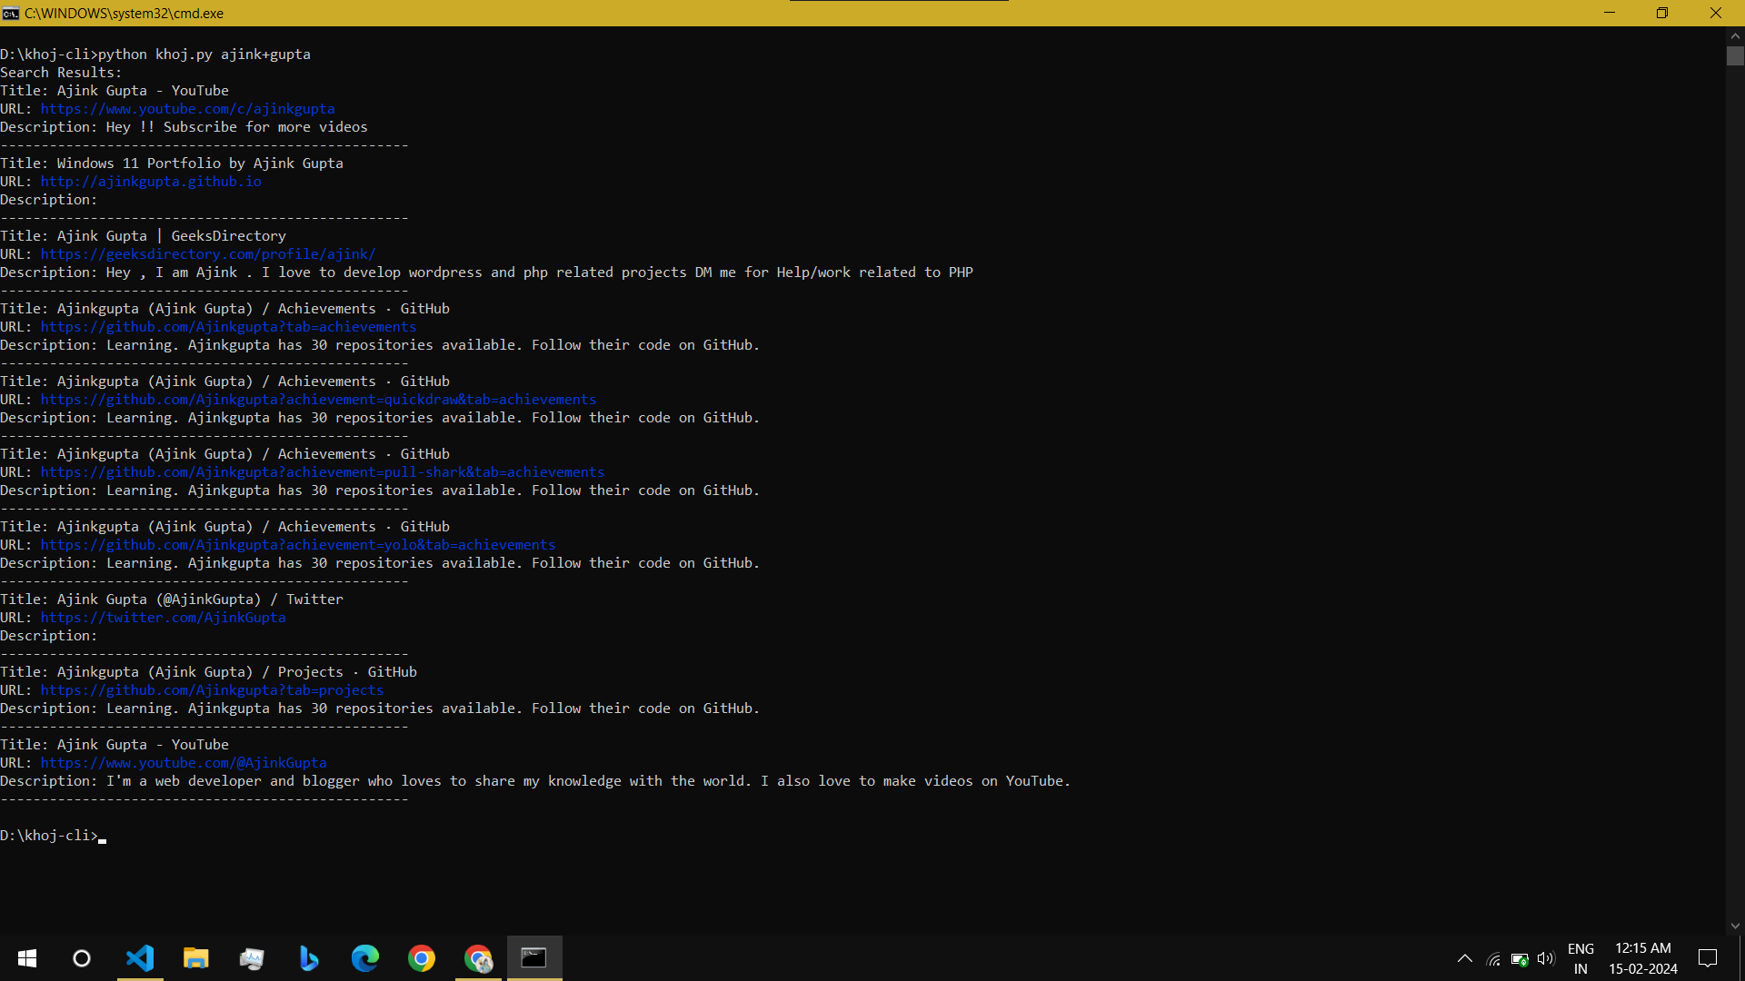This screenshot has height=981, width=1745.
Task: Open geeksdirectory profile link
Action: click(x=207, y=254)
